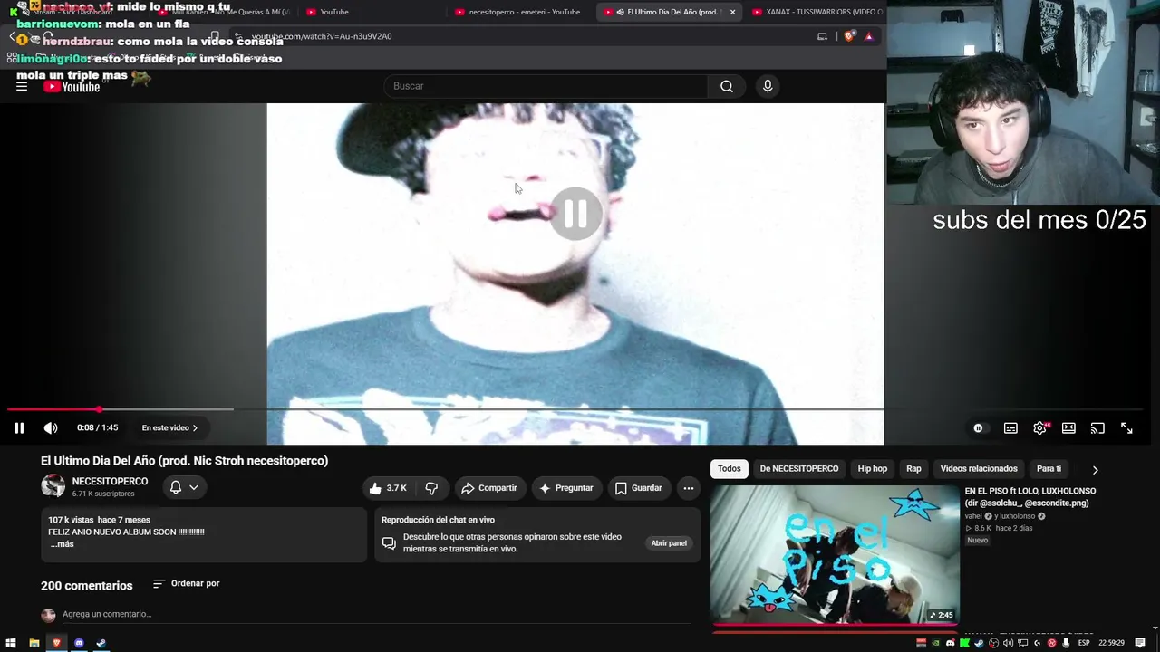Open the NECESITOPERCO channel name link

[x=110, y=482]
